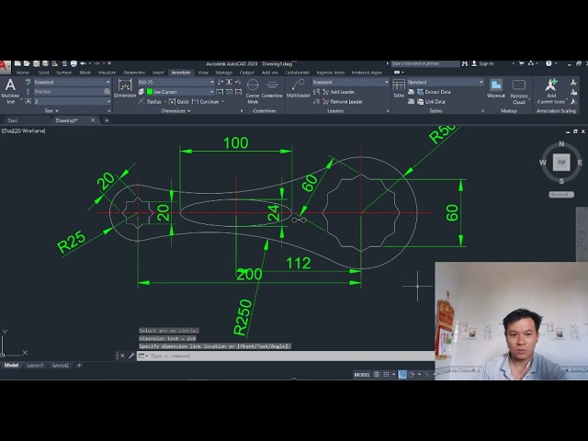Open the table style Standard dropdown
The width and height of the screenshot is (588, 441).
pyautogui.click(x=445, y=82)
